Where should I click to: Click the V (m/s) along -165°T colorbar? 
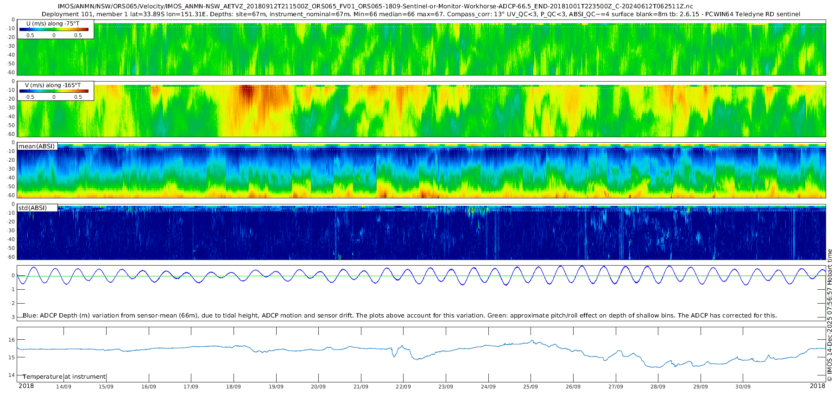click(x=54, y=91)
